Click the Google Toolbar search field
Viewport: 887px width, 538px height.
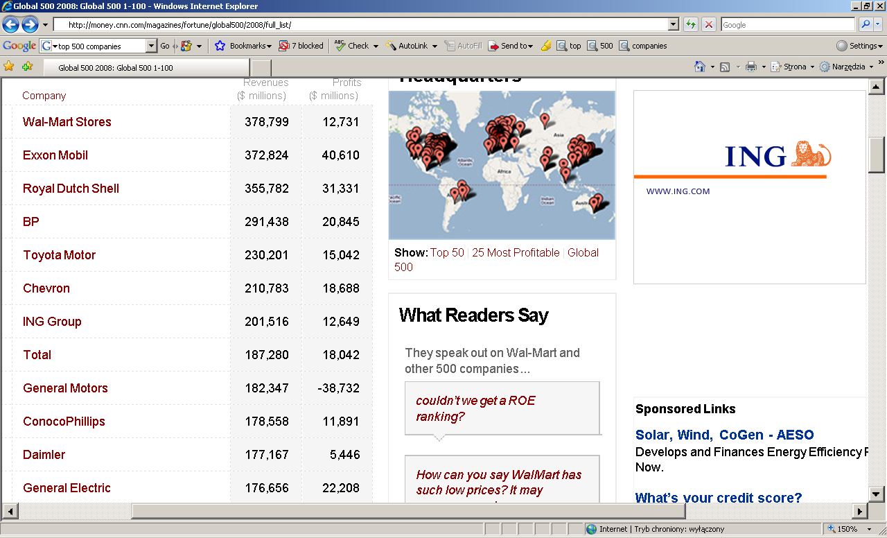(100, 46)
